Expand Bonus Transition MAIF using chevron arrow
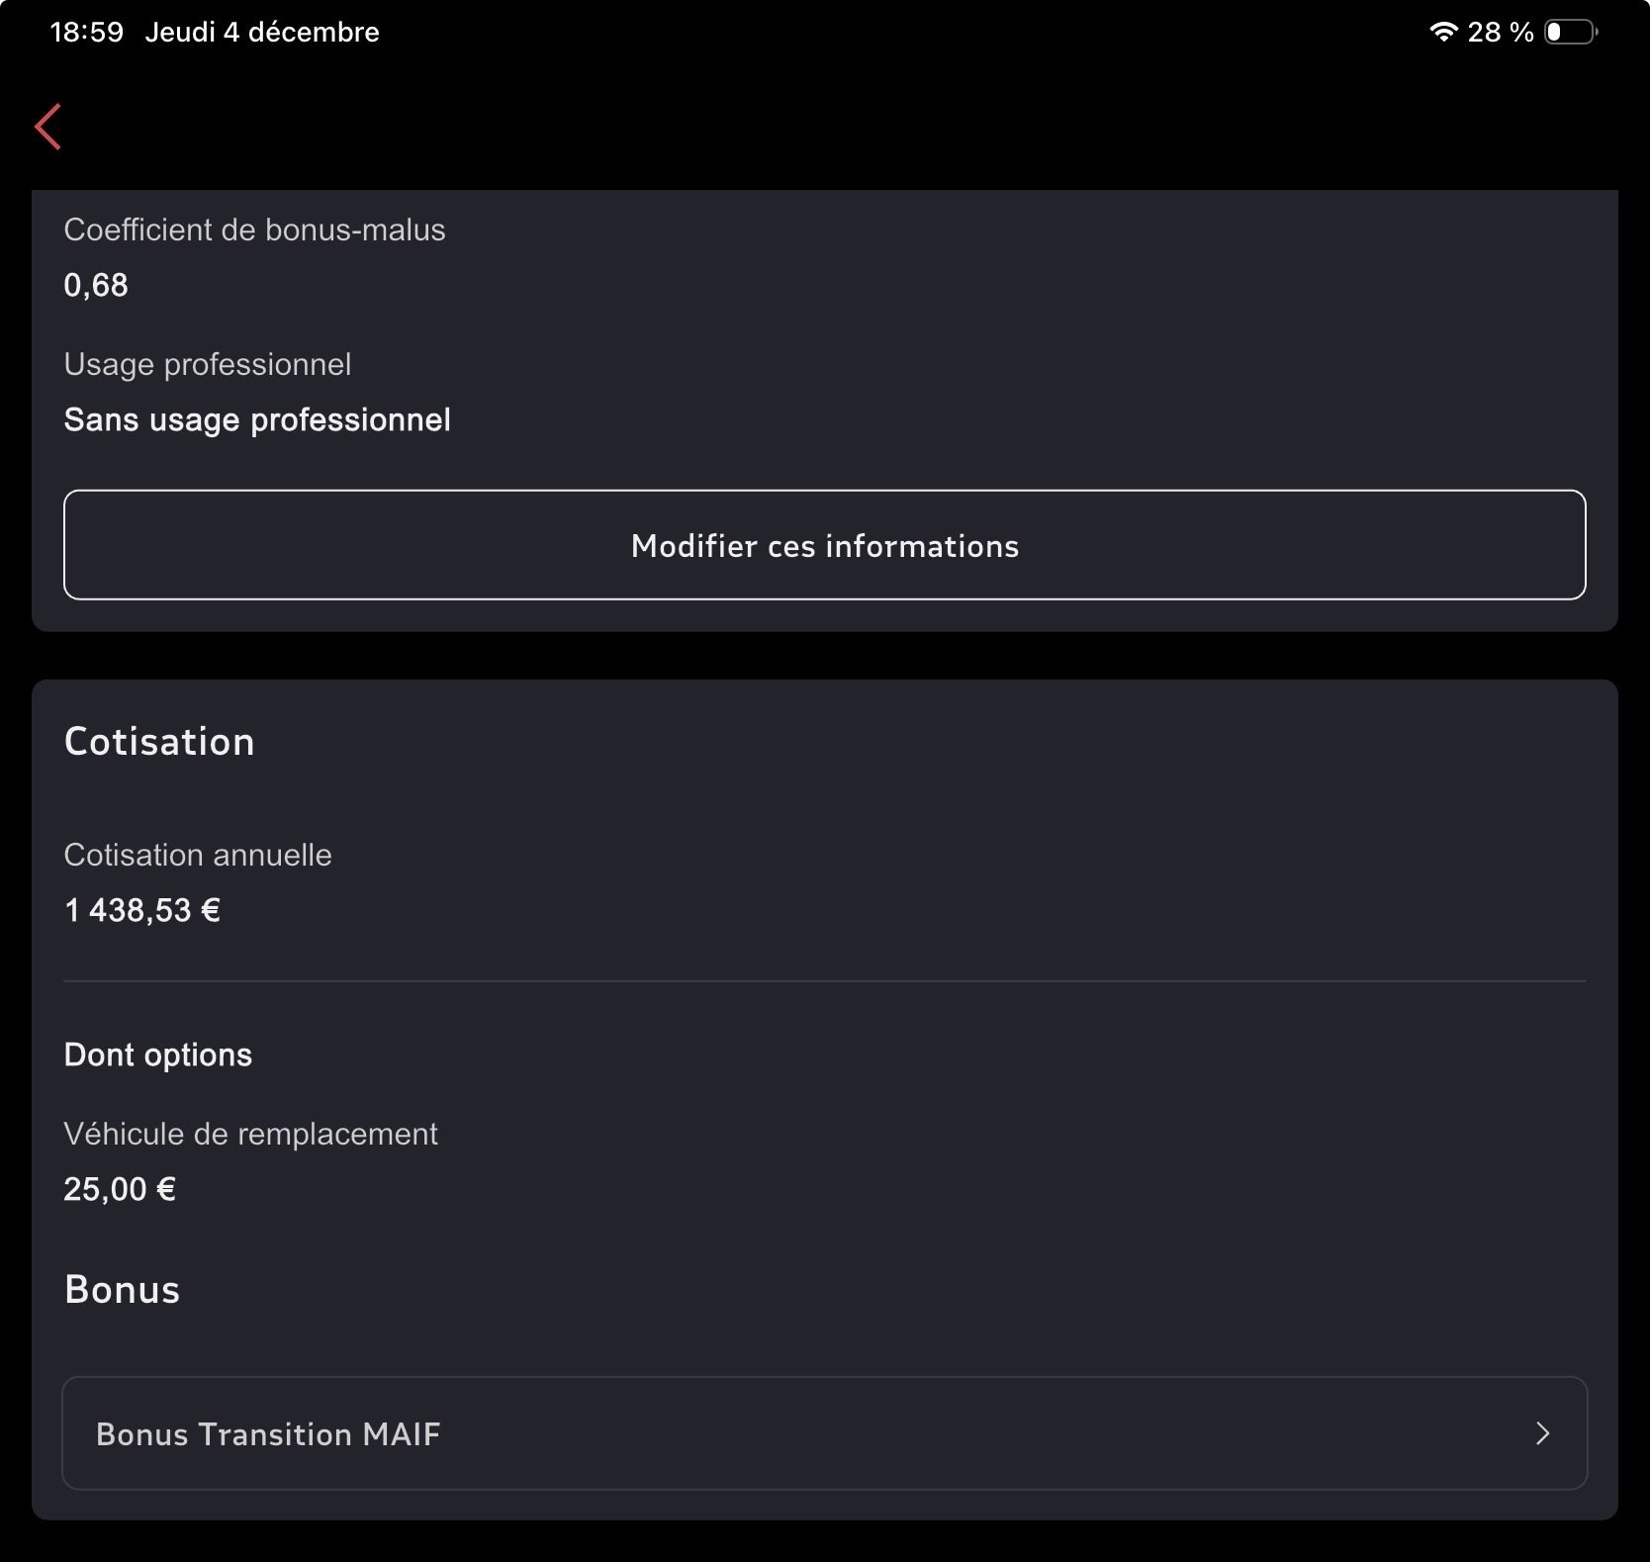 1542,1433
